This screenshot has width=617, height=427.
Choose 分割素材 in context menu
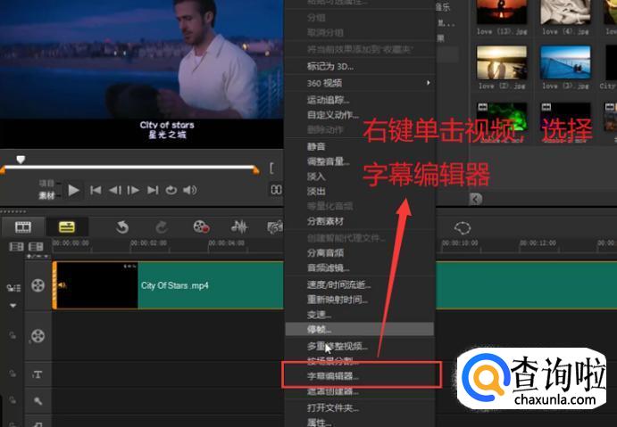(325, 221)
